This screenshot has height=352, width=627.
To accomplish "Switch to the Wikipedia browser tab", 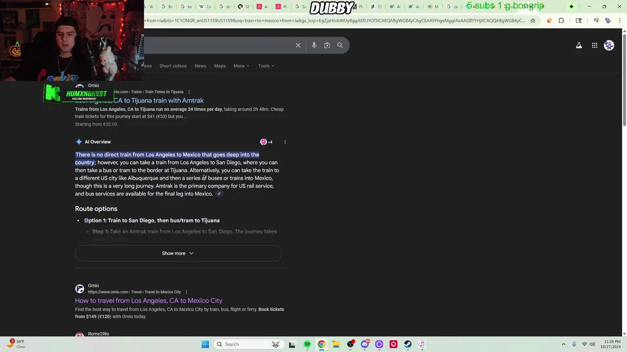I will (x=205, y=6).
